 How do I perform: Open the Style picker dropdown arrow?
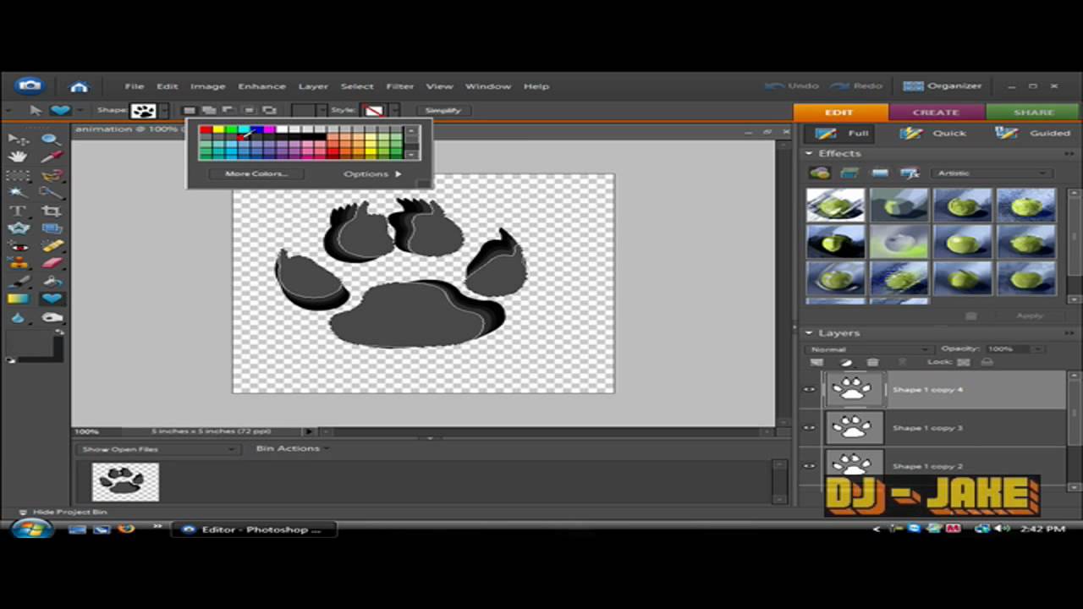[393, 111]
